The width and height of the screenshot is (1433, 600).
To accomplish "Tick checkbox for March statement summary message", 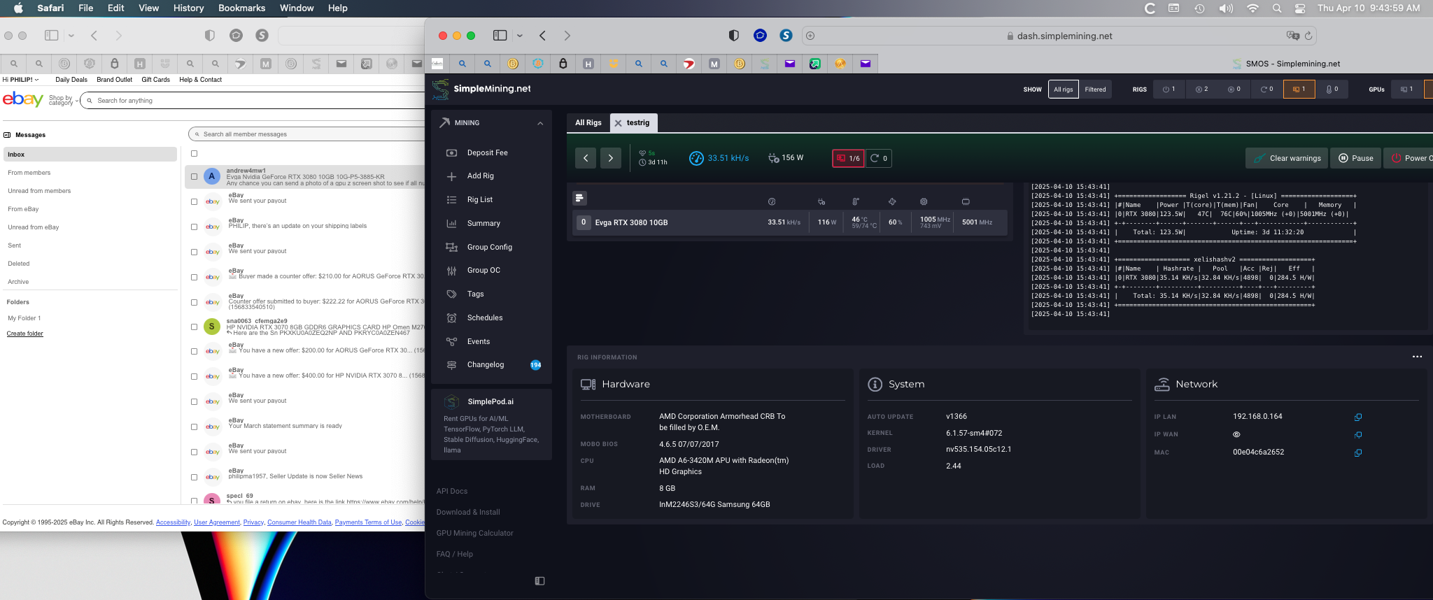I will point(194,427).
